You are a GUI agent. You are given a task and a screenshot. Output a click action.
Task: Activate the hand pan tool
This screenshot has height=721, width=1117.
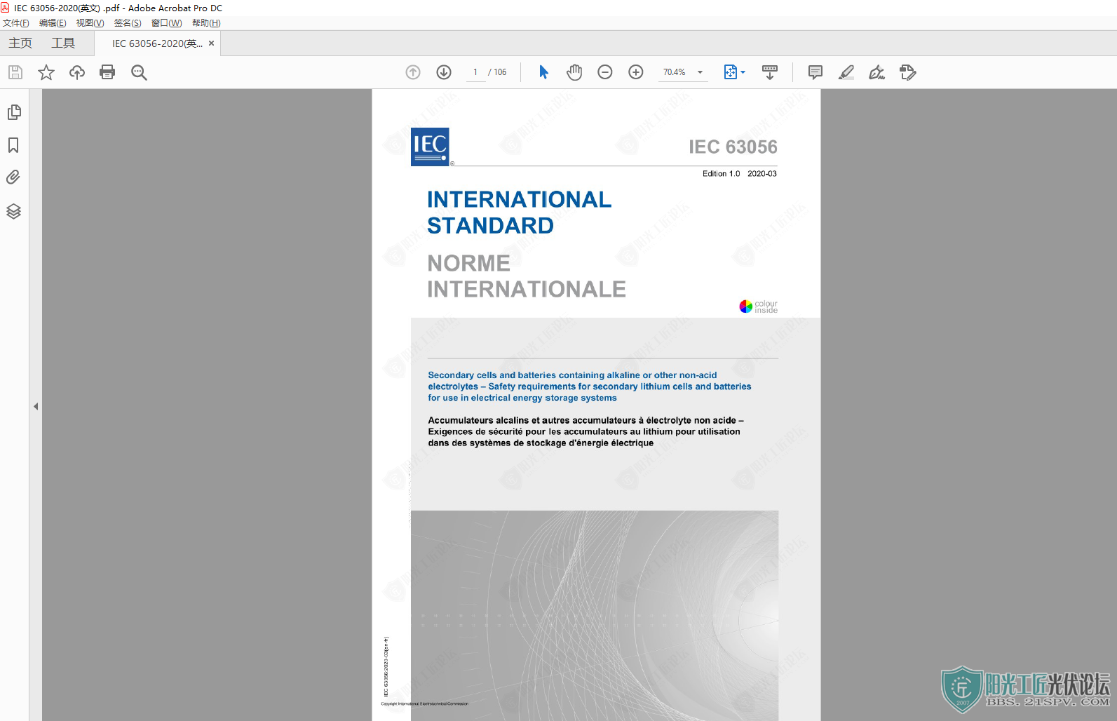[x=574, y=72]
